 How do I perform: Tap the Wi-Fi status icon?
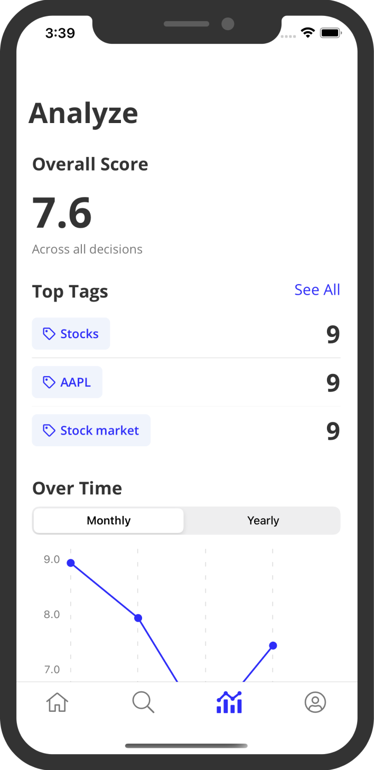(x=307, y=33)
